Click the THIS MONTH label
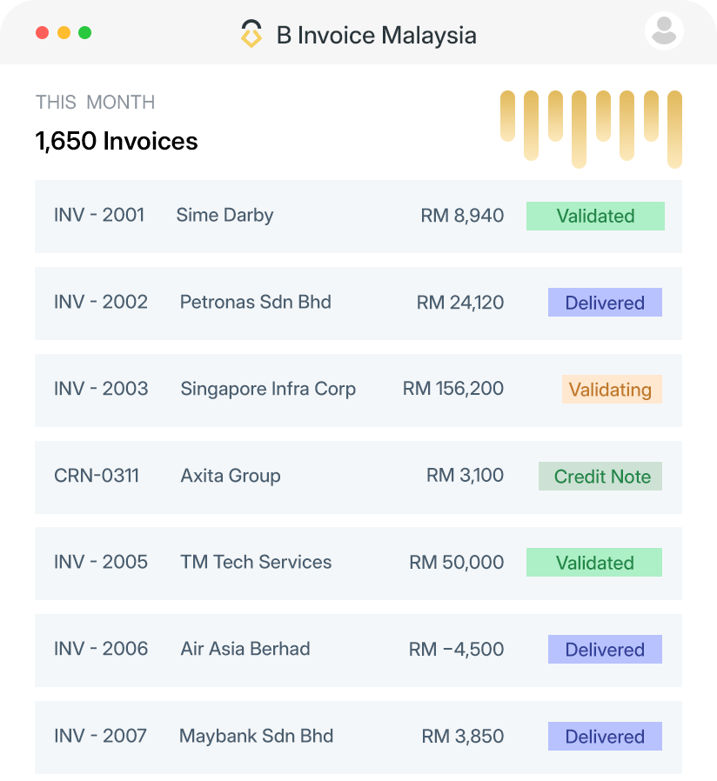The image size is (717, 781). click(95, 102)
